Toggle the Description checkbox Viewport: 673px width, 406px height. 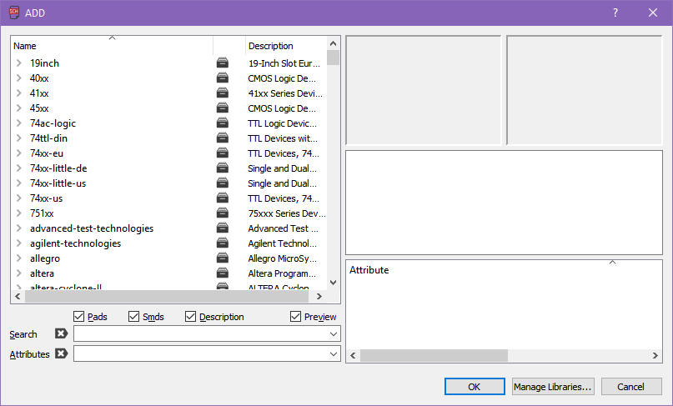[191, 317]
